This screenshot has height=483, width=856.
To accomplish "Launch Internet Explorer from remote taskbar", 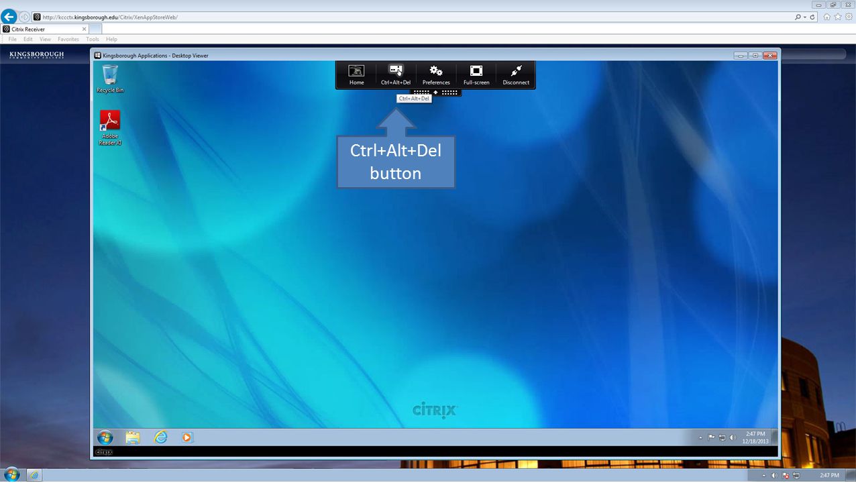I will (160, 437).
